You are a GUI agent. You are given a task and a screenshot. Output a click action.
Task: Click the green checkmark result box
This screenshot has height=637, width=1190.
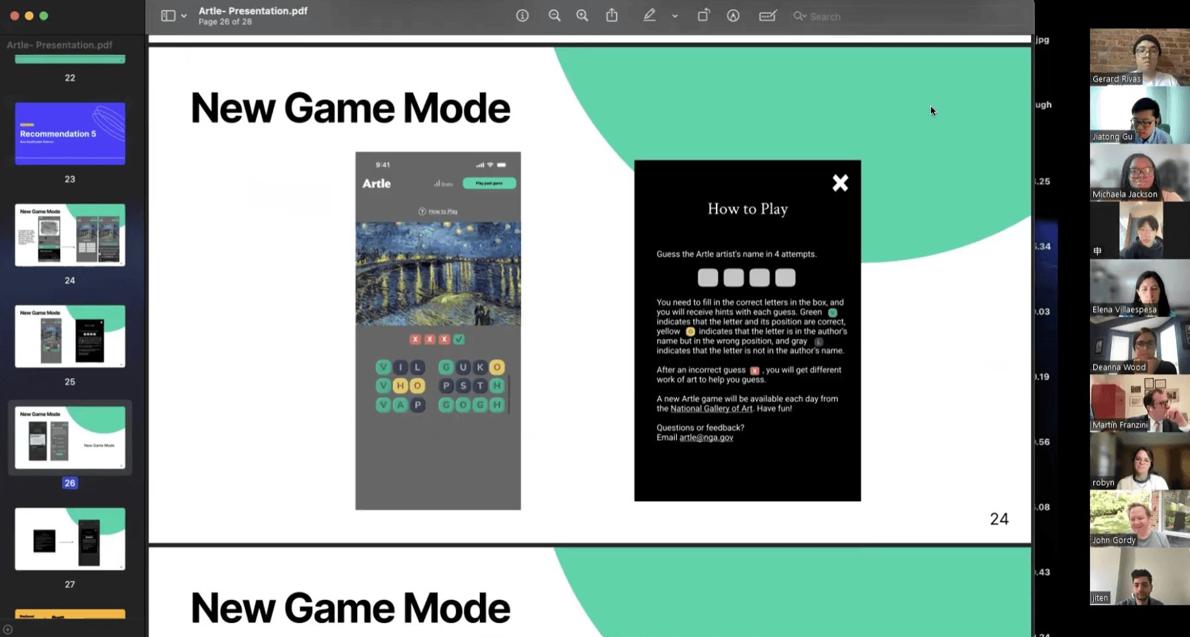459,339
